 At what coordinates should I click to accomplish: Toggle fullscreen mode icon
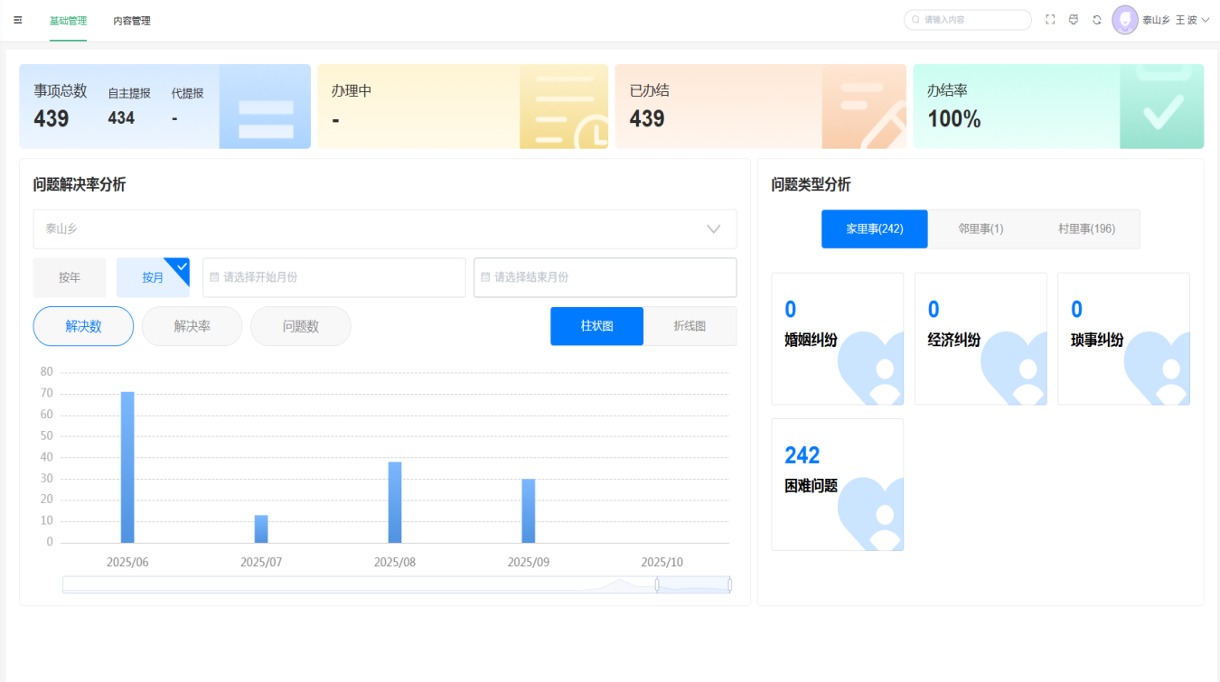pyautogui.click(x=1050, y=20)
